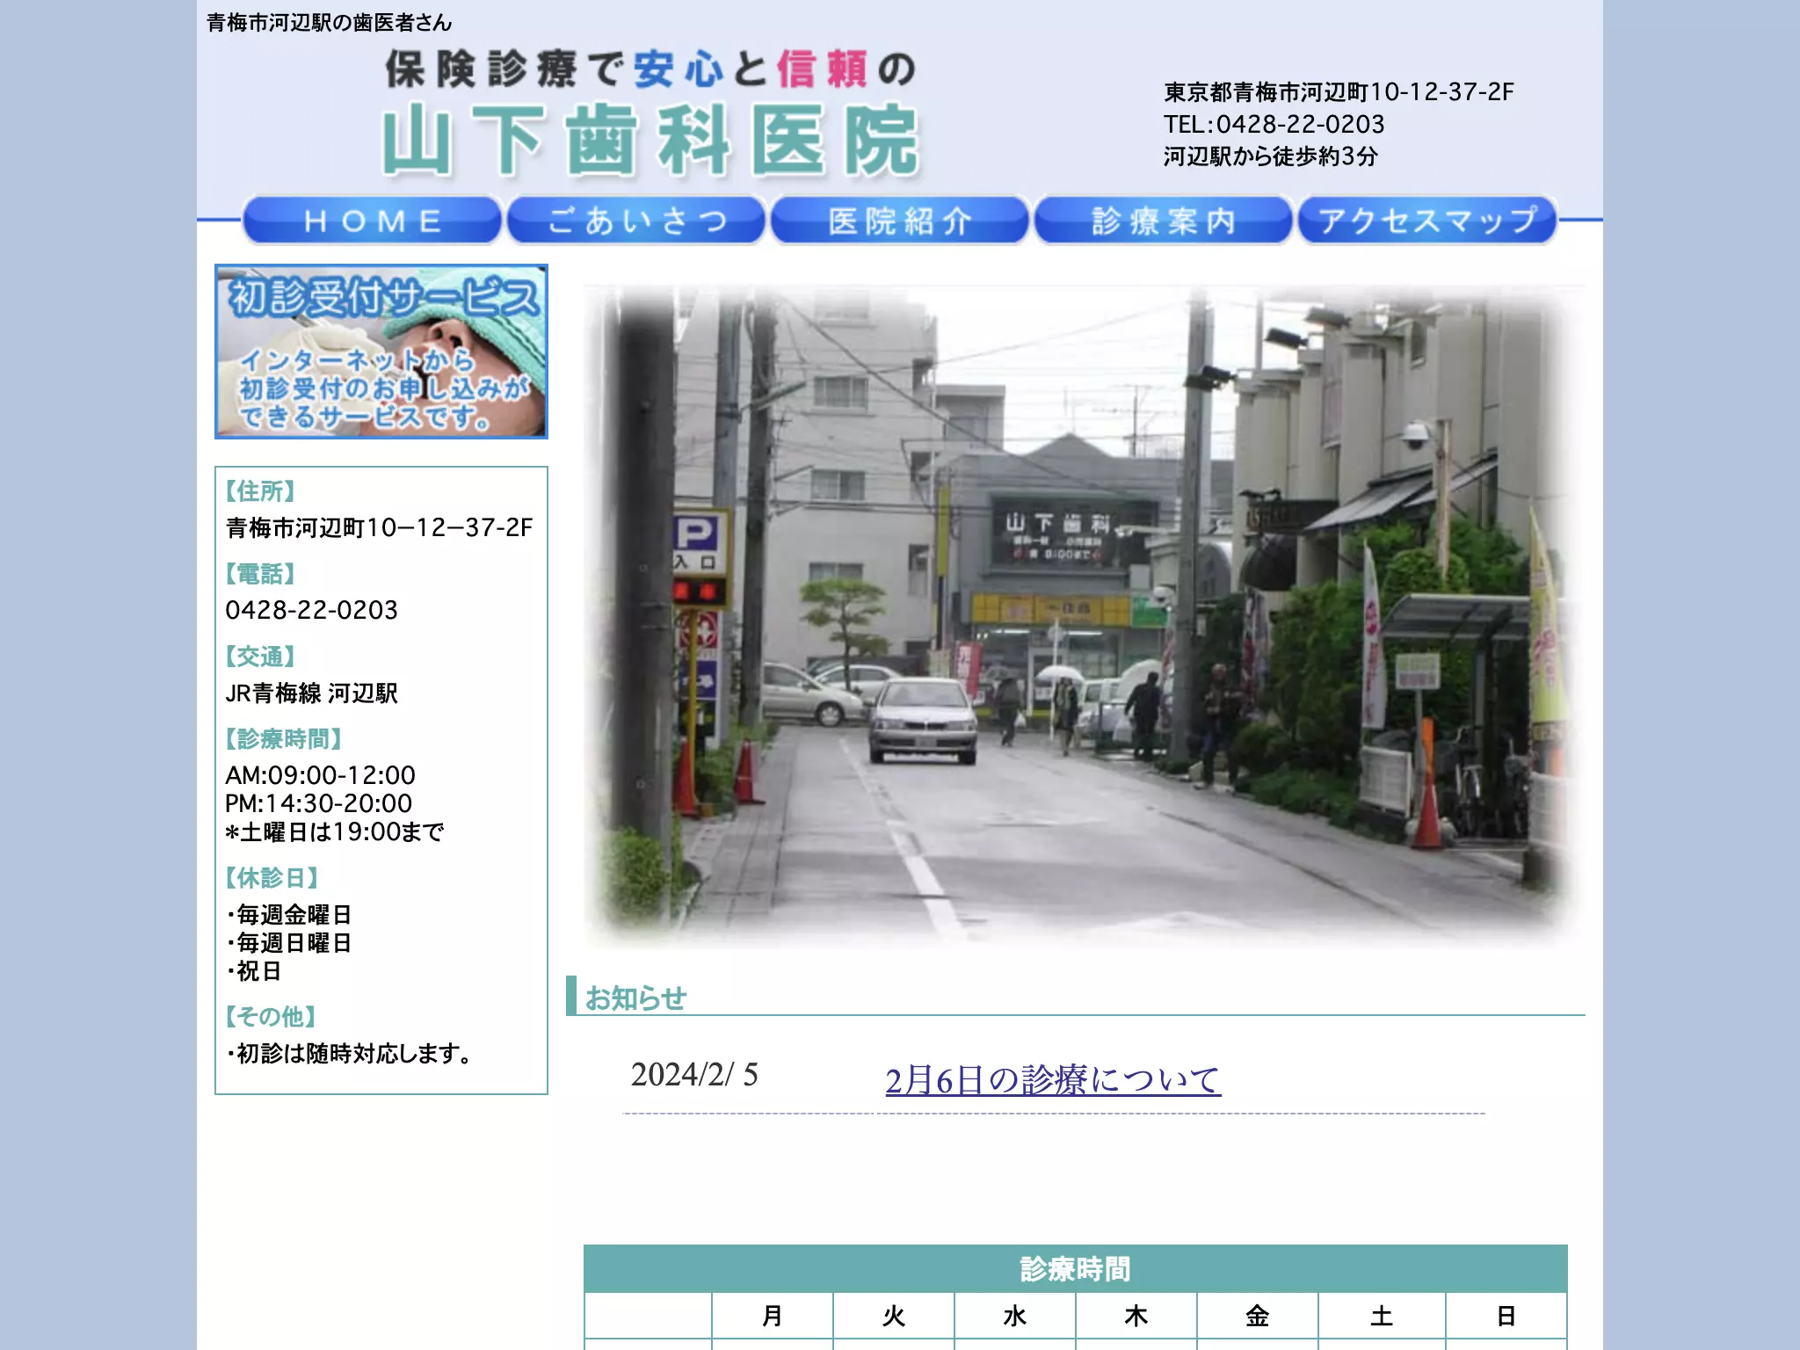Click the notice date 2024/2/ 5
1800x1350 pixels.
pos(694,1075)
